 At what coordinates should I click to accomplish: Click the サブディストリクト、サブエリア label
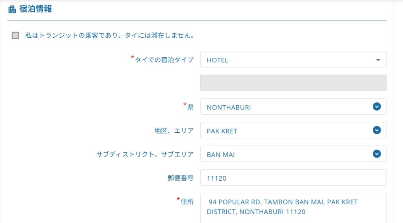pyautogui.click(x=145, y=154)
